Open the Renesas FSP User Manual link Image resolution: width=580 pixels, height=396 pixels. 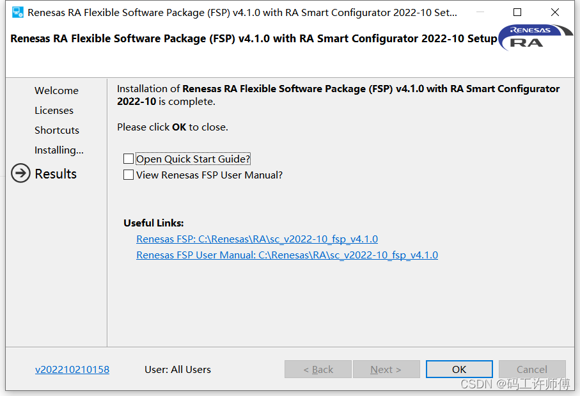287,255
